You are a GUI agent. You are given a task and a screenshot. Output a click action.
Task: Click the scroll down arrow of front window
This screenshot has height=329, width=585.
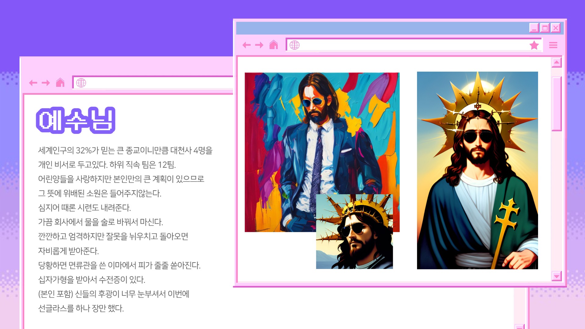pyautogui.click(x=556, y=276)
